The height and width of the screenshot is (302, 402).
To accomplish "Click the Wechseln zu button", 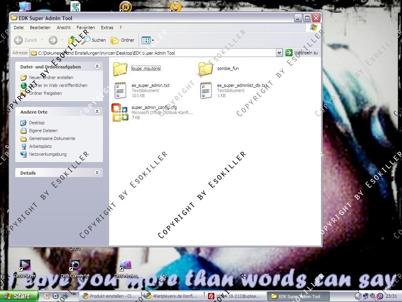I will pyautogui.click(x=302, y=53).
